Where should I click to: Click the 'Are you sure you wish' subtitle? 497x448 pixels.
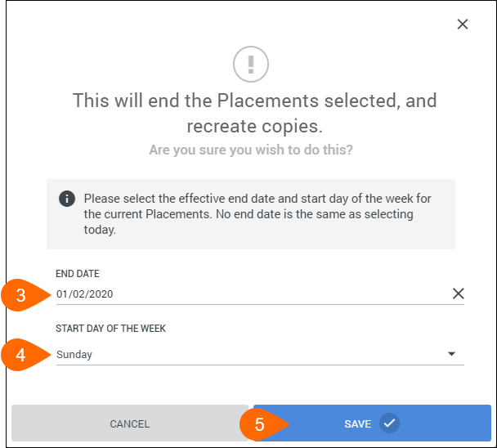[x=251, y=150]
